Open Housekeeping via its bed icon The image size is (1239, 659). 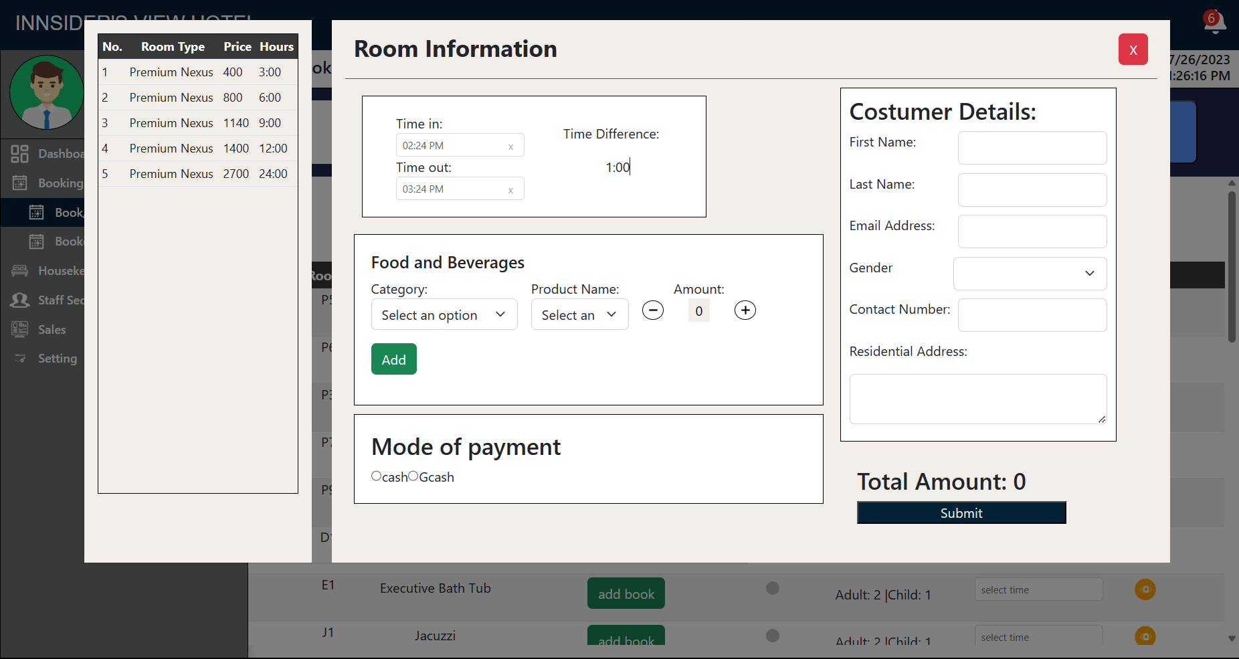tap(20, 271)
